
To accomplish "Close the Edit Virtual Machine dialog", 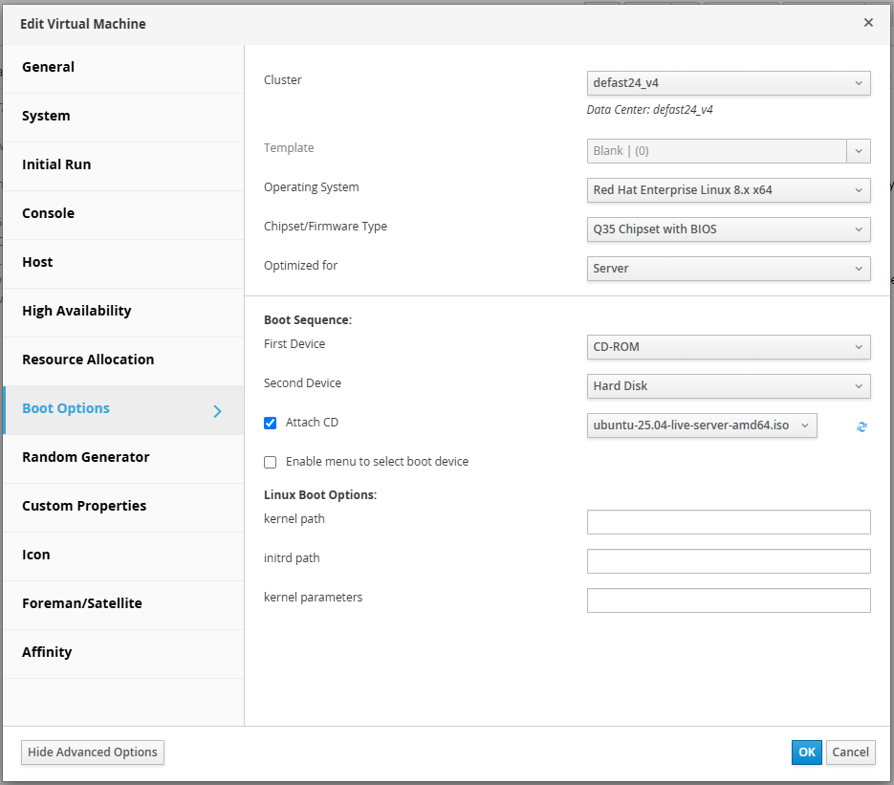I will pos(868,22).
